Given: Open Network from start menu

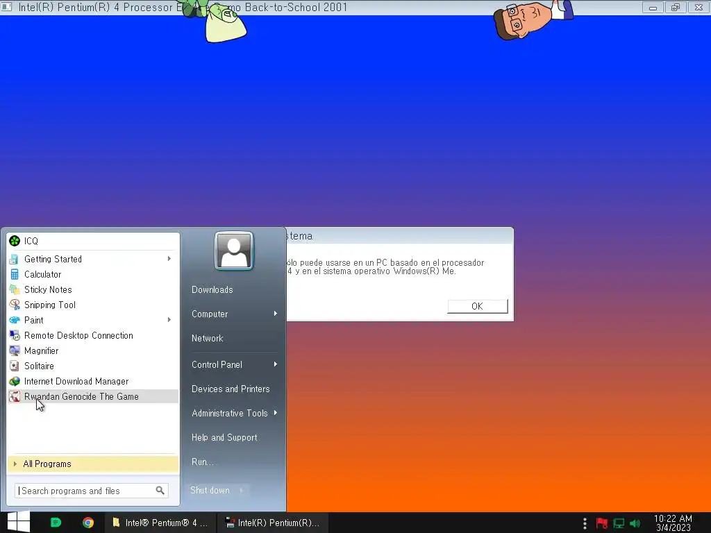Looking at the screenshot, I should click(207, 338).
